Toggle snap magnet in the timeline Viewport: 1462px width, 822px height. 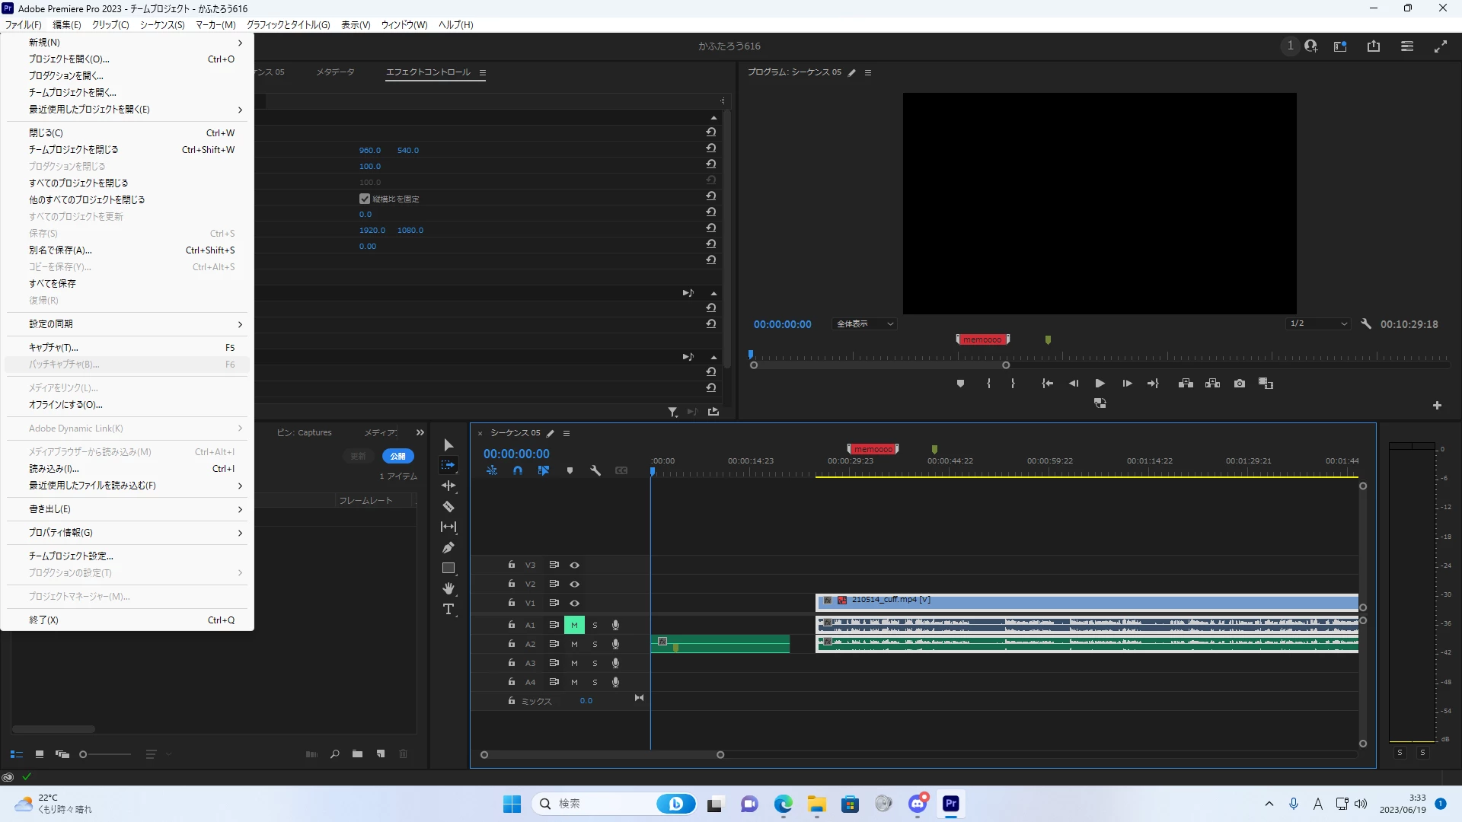(x=518, y=471)
